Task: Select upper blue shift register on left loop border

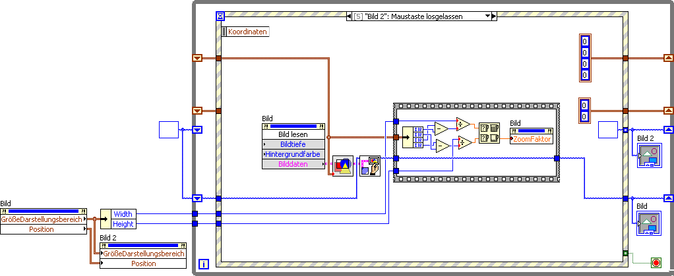Action: coord(197,130)
